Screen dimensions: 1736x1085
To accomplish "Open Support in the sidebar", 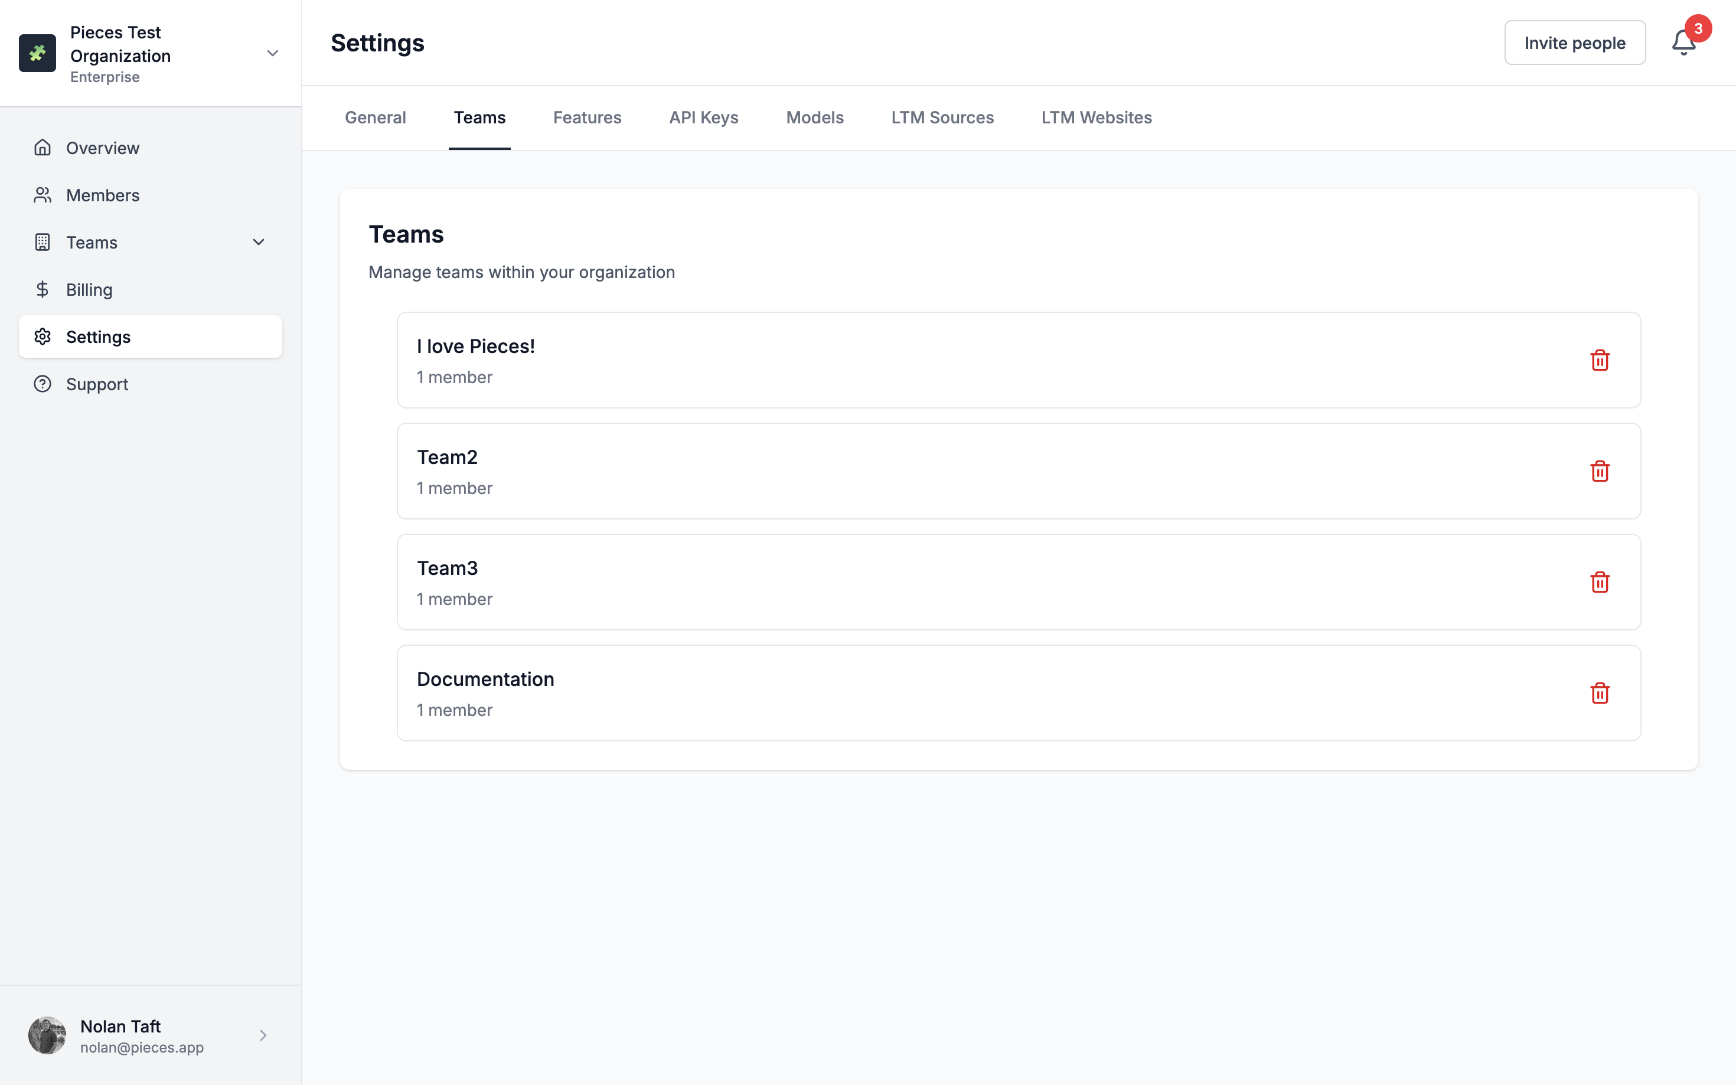I will coord(97,384).
